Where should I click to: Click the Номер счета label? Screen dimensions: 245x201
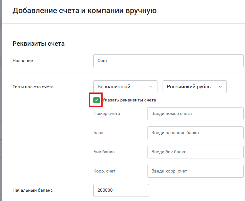pyautogui.click(x=107, y=114)
